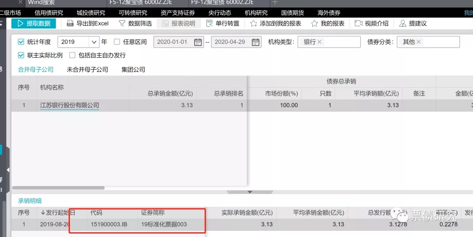This screenshot has height=237, width=473.
Task: Enable the 任意区间 checkbox
Action: pos(117,42)
